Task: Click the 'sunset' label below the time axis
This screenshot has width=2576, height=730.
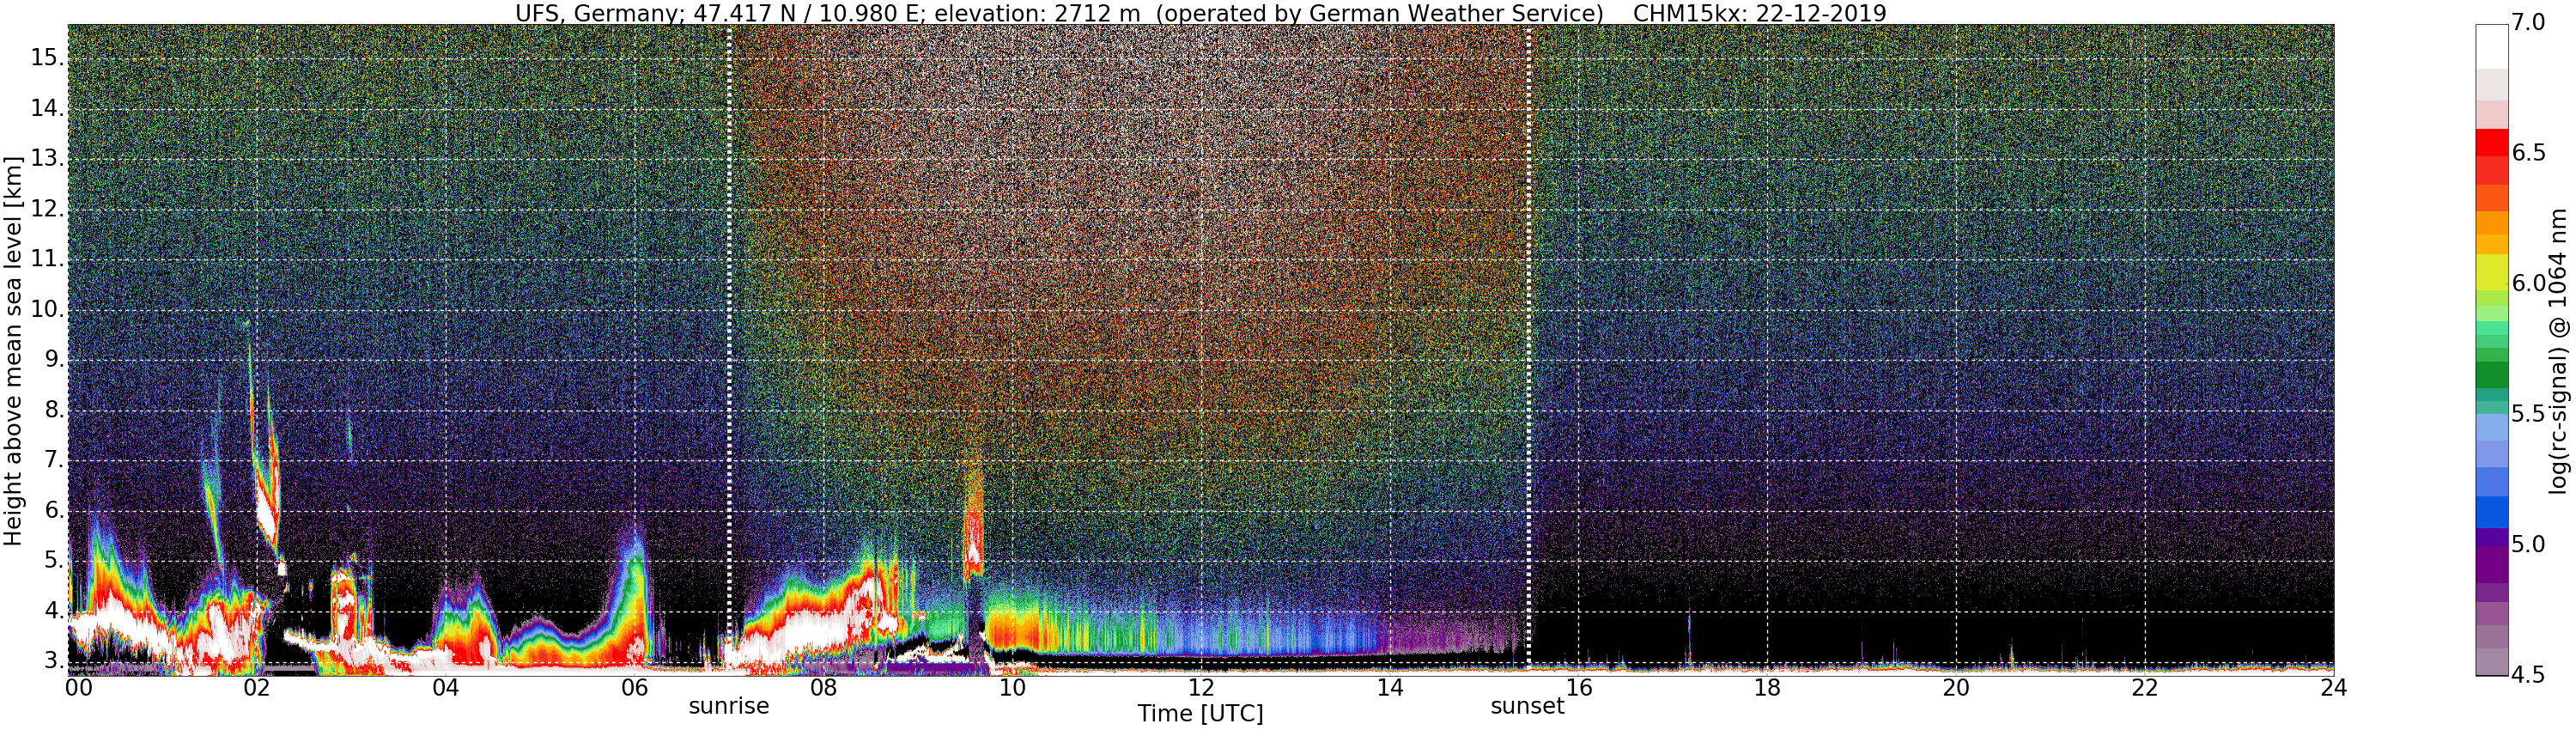Action: [1527, 706]
